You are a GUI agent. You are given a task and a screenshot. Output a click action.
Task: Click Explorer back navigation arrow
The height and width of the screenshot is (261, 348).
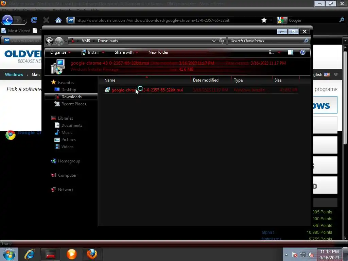(x=50, y=41)
